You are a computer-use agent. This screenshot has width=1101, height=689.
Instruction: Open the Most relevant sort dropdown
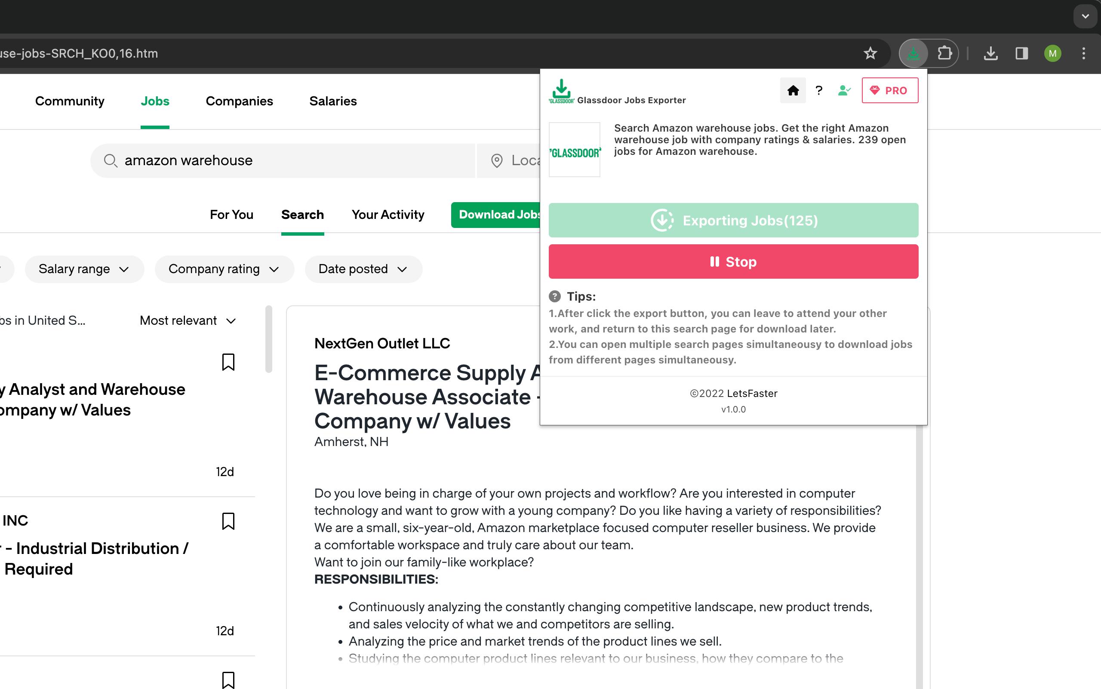point(188,321)
